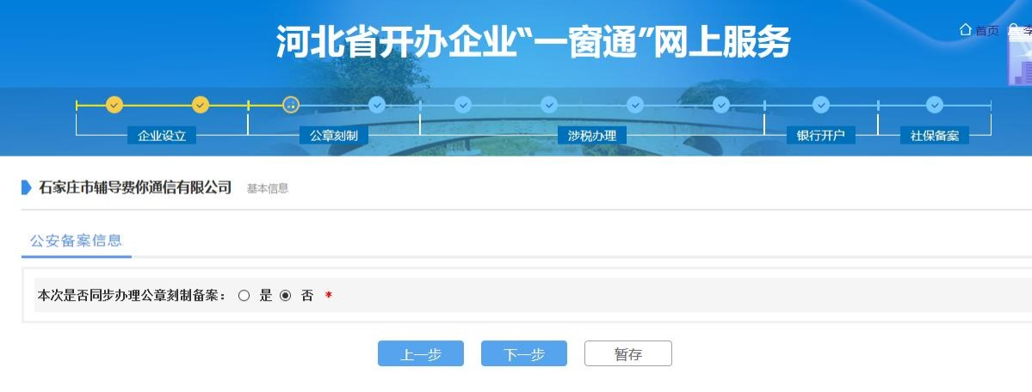Proceed with the 下一步 button

pos(524,354)
